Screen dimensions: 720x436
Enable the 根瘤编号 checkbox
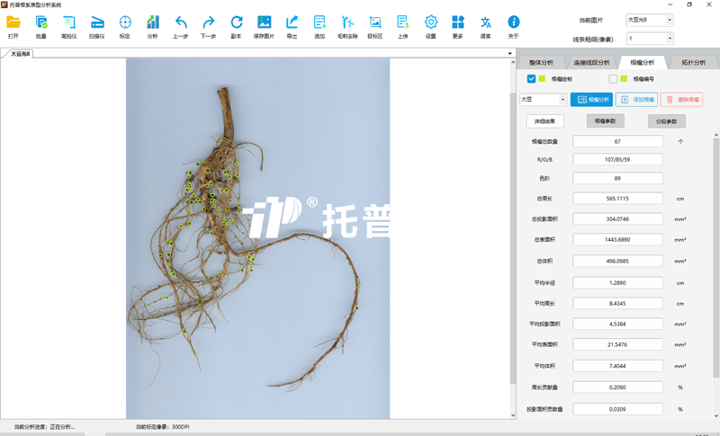coord(613,79)
